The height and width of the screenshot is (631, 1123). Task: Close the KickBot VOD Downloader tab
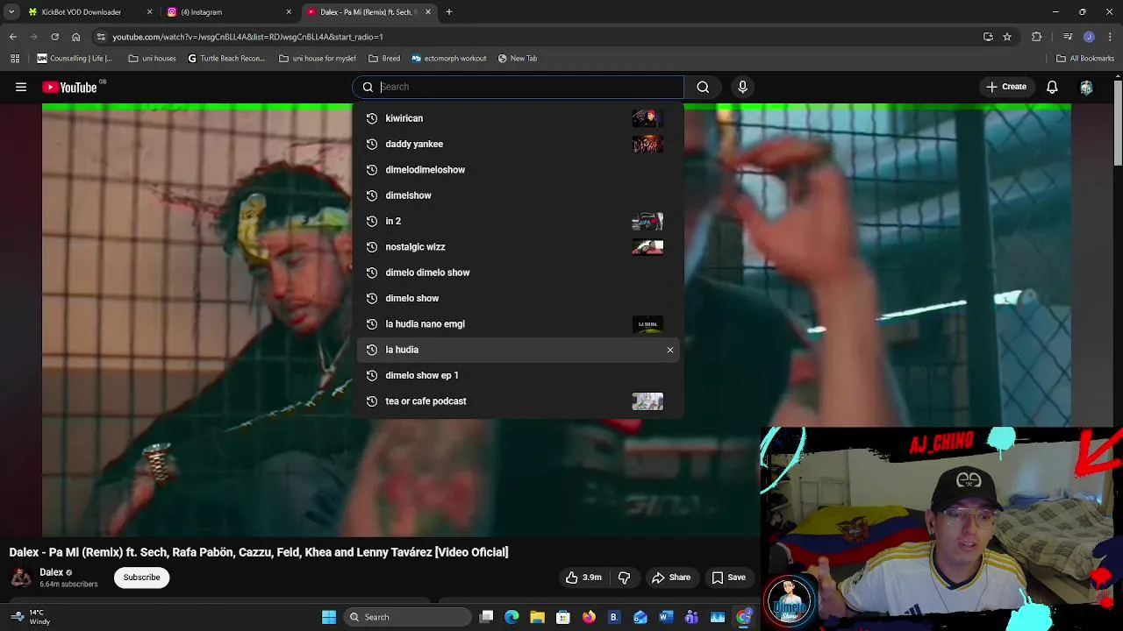[149, 12]
